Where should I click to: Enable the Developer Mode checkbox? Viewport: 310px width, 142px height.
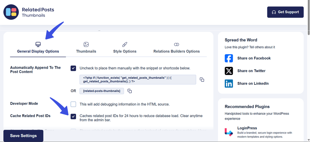point(73,104)
